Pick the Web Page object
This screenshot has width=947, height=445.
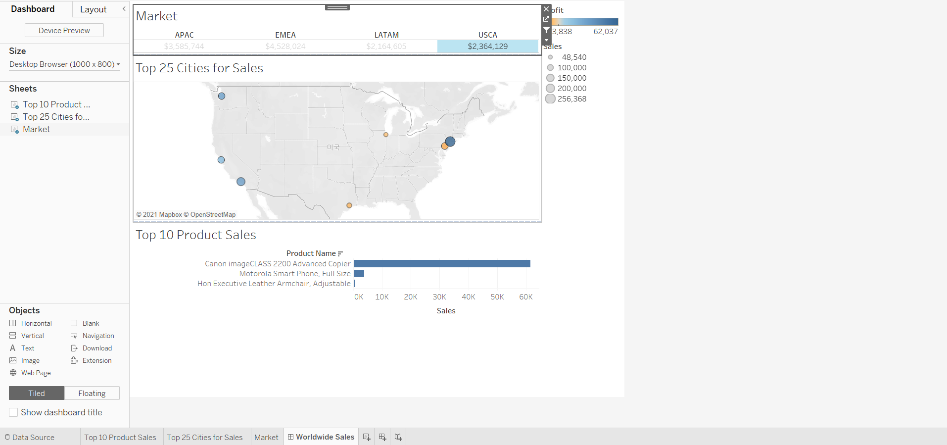click(30, 373)
